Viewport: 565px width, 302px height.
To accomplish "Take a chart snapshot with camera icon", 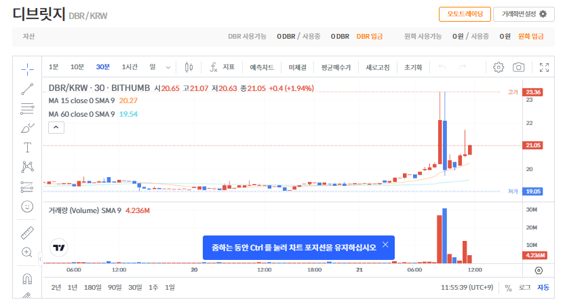I will [x=518, y=67].
